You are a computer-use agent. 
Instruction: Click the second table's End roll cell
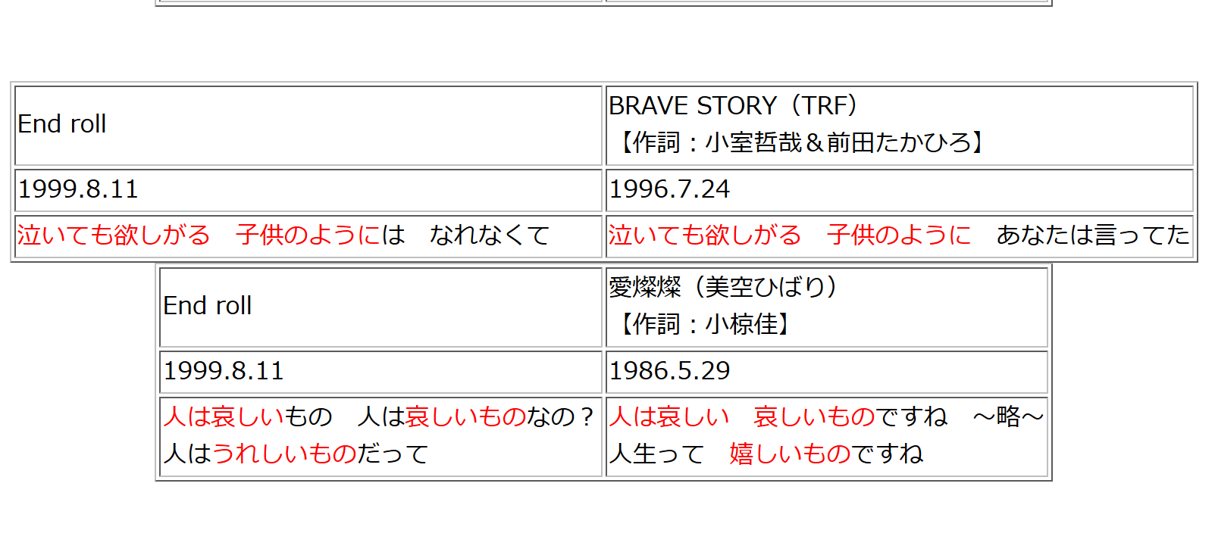(x=380, y=307)
